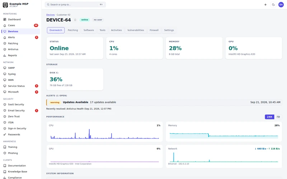The width and height of the screenshot is (287, 179).
Task: Open Dashboard via its sidebar icon
Action: [x=5, y=19]
